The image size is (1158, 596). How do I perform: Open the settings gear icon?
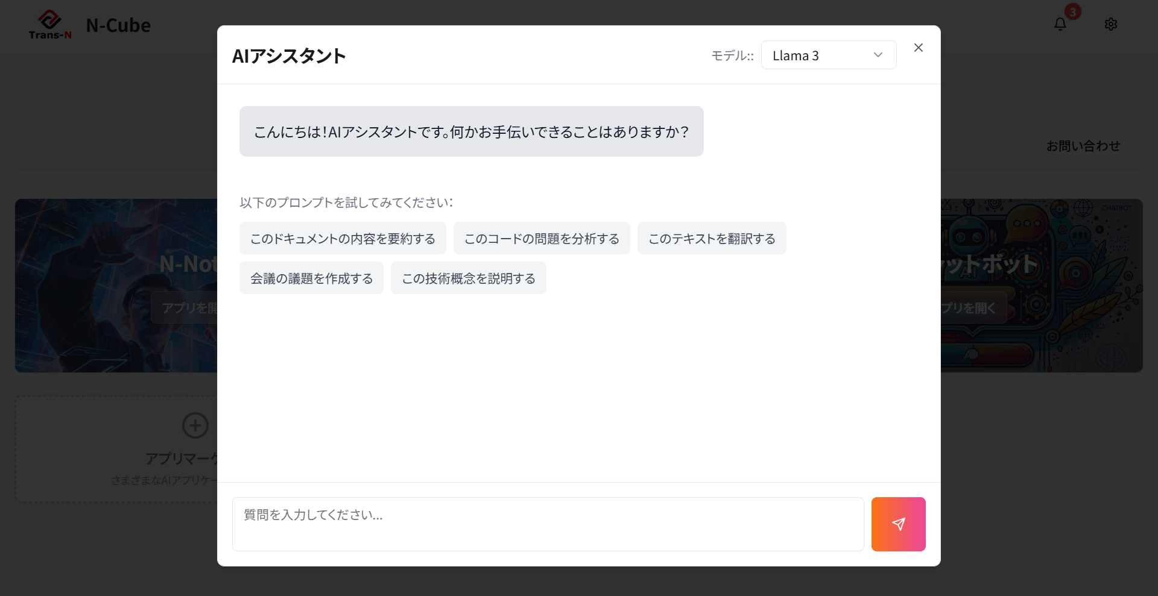tap(1110, 25)
